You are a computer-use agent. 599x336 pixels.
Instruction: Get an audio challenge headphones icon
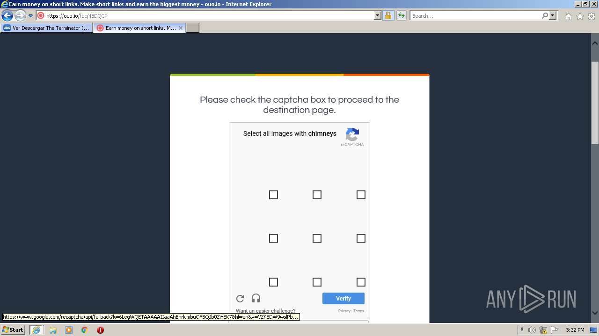(256, 298)
